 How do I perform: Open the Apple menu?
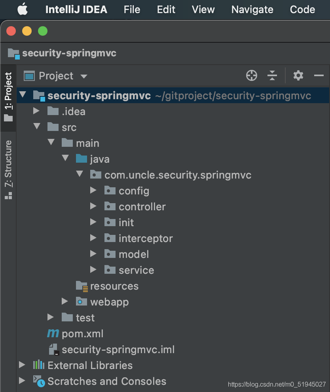click(x=23, y=9)
